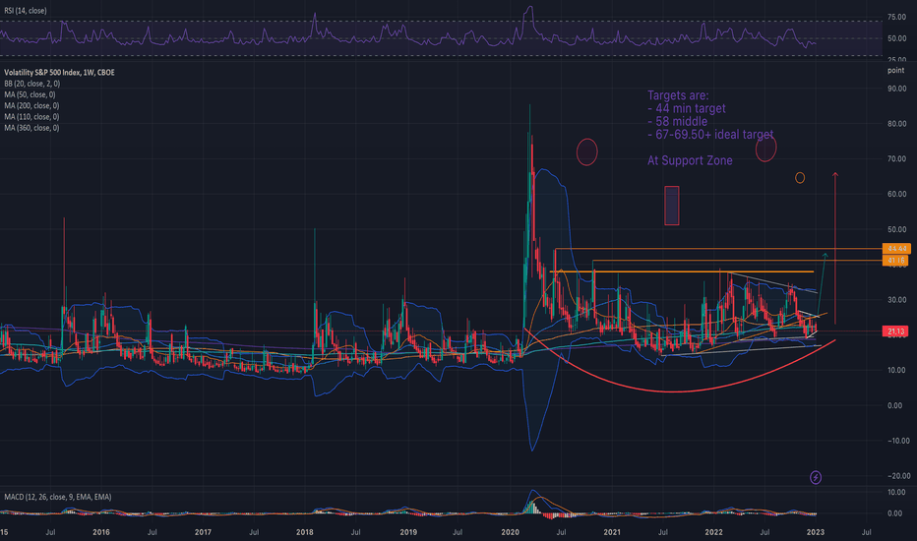Click the '- 58 middle' annotation line
The width and height of the screenshot is (917, 541).
click(677, 122)
